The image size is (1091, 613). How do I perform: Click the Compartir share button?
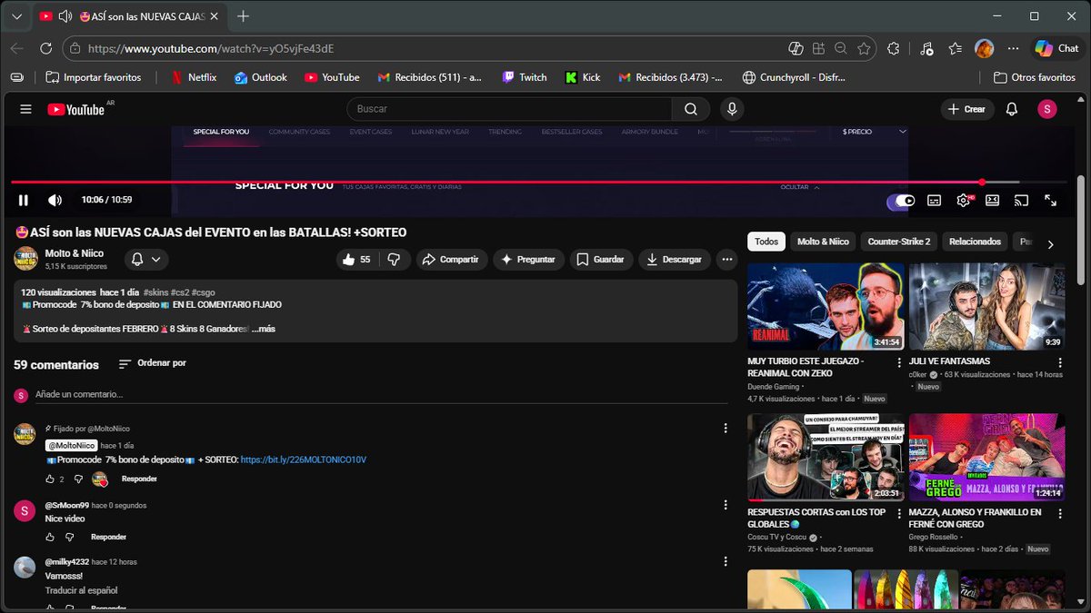coord(451,260)
